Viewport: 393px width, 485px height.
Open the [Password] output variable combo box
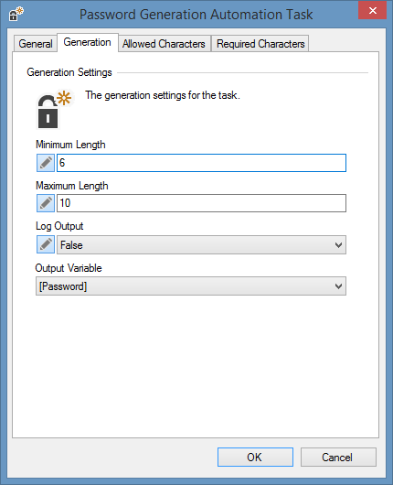(191, 286)
